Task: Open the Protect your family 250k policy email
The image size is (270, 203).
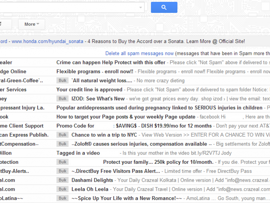Action: click(x=158, y=162)
